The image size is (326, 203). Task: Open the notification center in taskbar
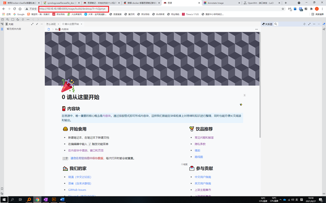pyautogui.click(x=321, y=199)
